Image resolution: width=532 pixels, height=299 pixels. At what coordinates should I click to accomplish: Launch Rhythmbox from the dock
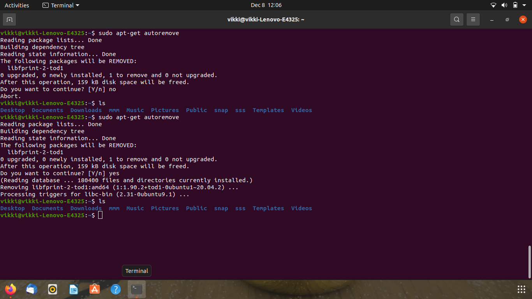[53, 289]
